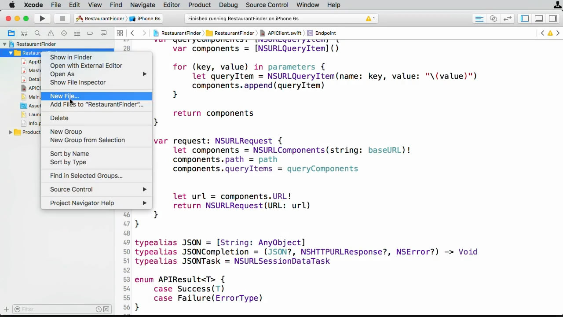Image resolution: width=563 pixels, height=317 pixels.
Task: Open the Issue navigator warning triangle
Action: pos(51,33)
